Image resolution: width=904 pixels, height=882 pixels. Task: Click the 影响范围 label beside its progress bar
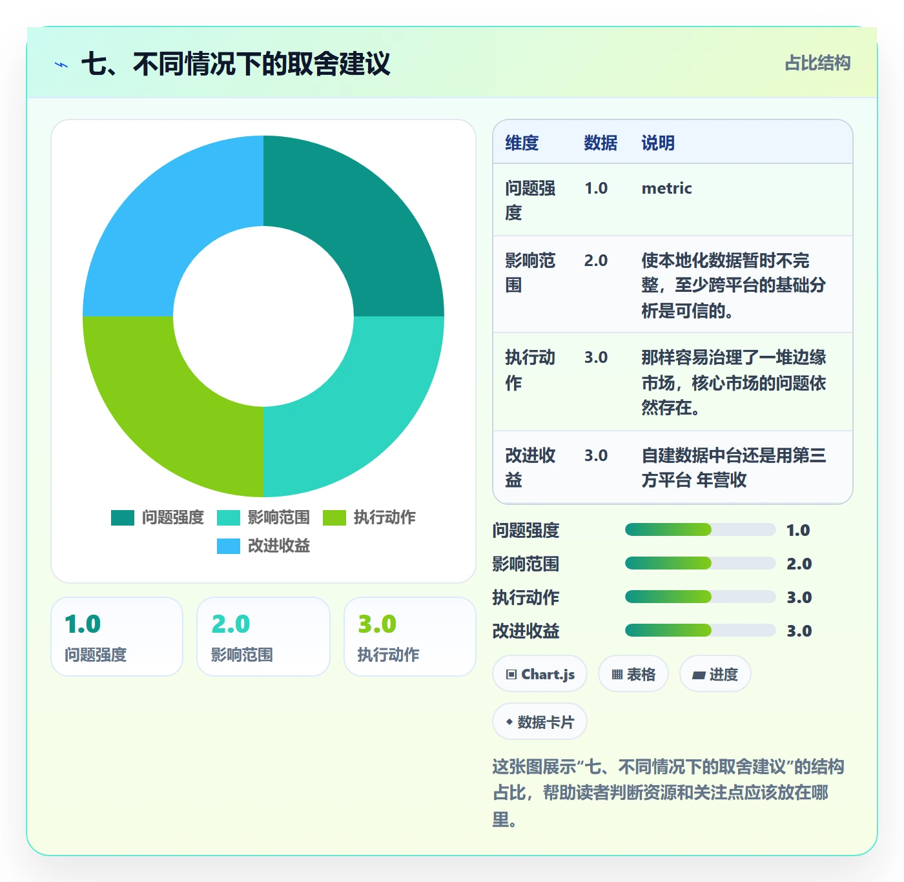point(526,564)
